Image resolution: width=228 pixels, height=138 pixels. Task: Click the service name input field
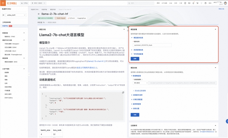click(x=152, y=45)
